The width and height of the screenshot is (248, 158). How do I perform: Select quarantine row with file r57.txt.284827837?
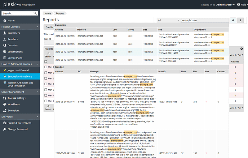click(x=142, y=44)
